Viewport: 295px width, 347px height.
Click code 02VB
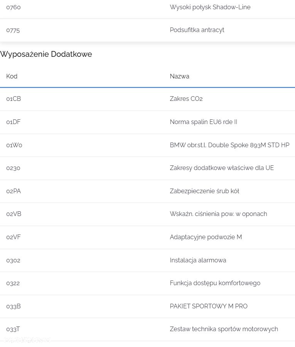[14, 214]
